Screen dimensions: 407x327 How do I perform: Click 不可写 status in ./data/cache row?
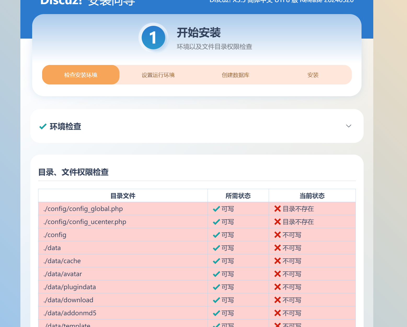coord(292,261)
